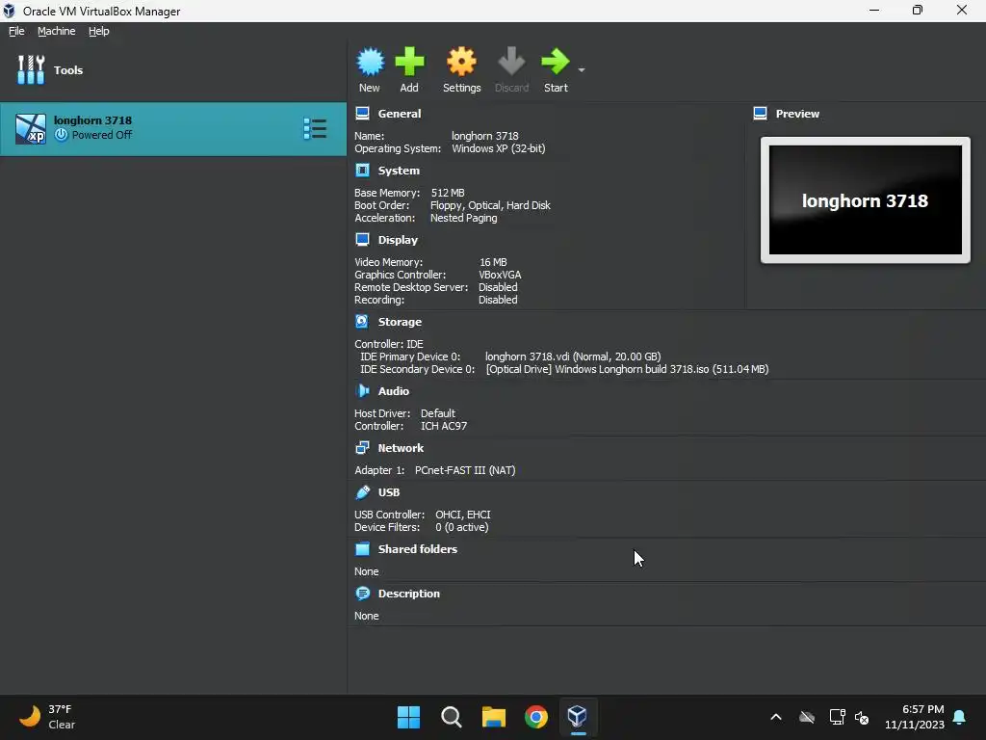Open the weather widget showing 37°F
Image resolution: width=986 pixels, height=740 pixels.
tap(46, 717)
